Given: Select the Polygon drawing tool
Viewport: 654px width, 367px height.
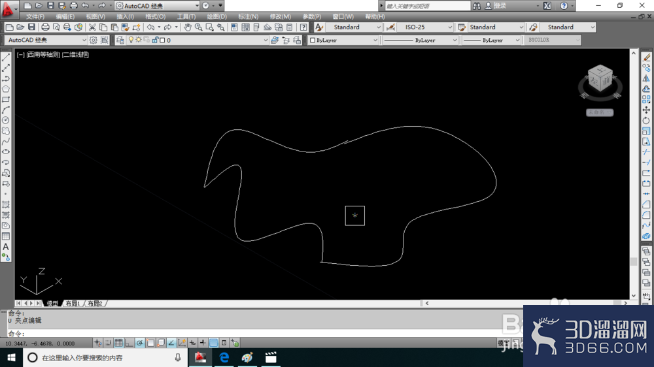Looking at the screenshot, I should tap(6, 89).
